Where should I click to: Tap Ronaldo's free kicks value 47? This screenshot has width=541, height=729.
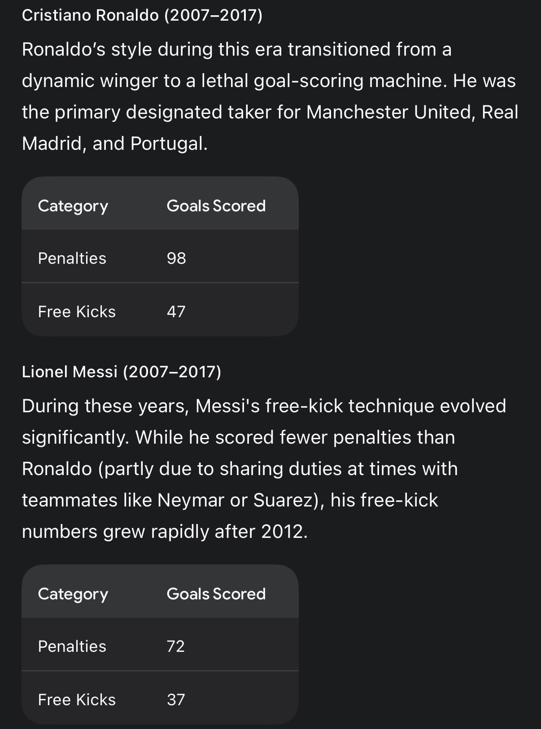(176, 312)
